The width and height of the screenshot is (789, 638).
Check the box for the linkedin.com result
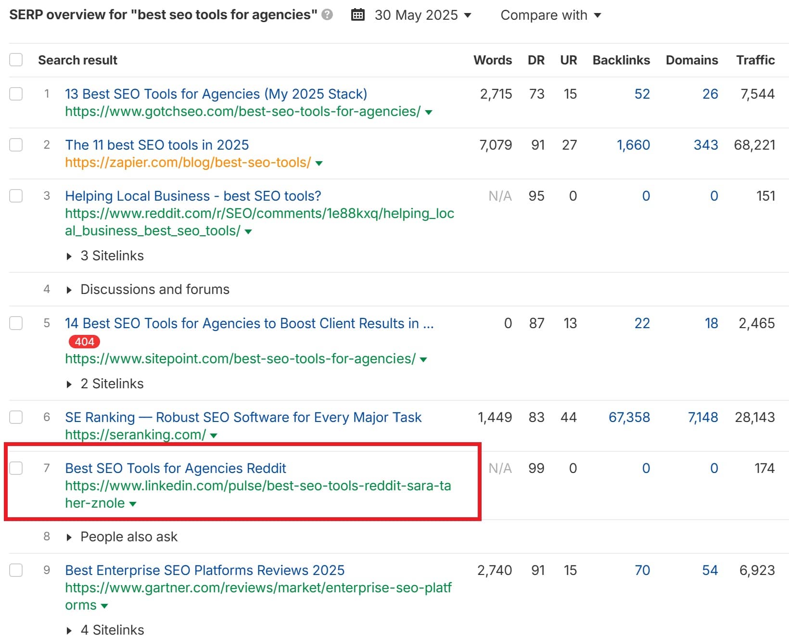point(16,468)
